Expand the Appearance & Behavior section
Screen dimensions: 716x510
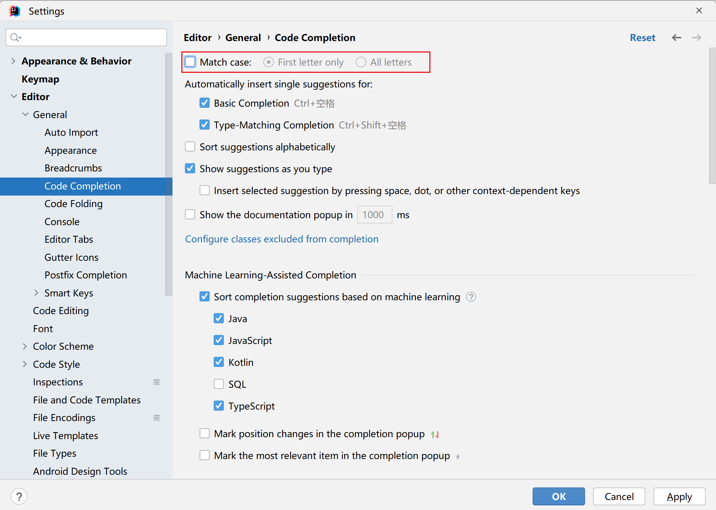point(13,61)
